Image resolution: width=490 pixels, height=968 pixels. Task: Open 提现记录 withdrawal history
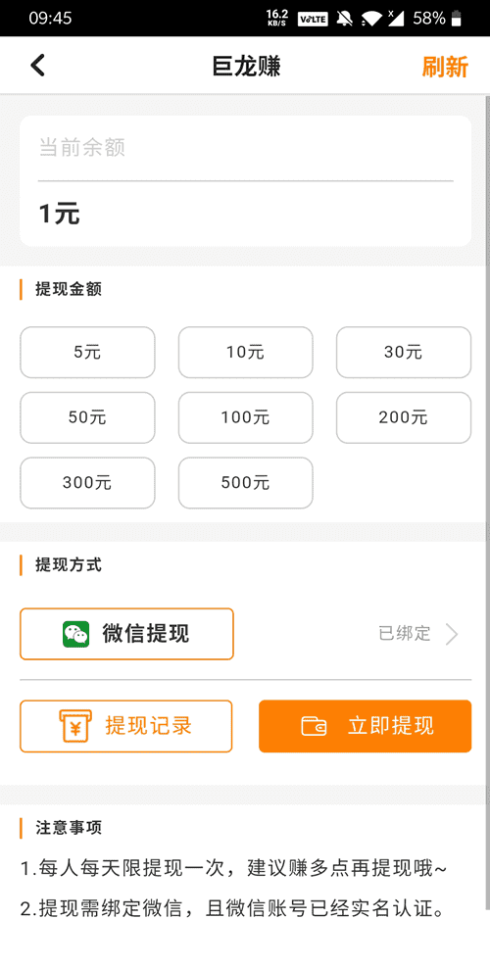(125, 726)
